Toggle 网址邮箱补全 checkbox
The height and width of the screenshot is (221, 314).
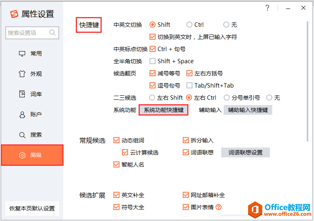[186, 195]
